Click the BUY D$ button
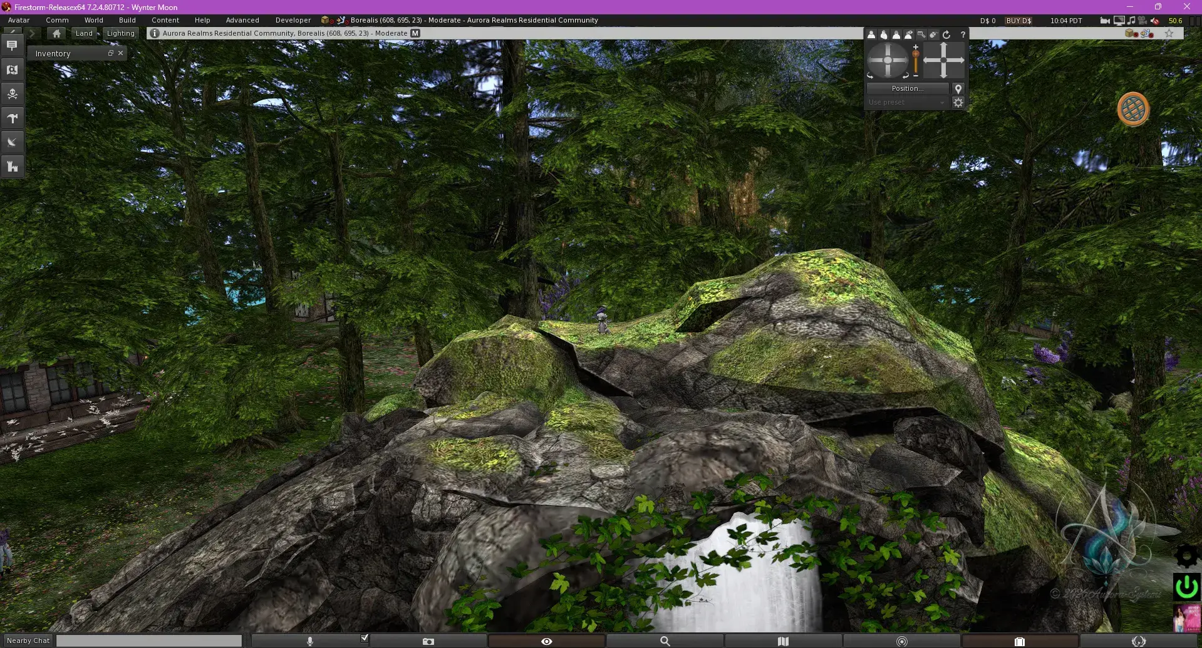The width and height of the screenshot is (1202, 648). click(x=1018, y=21)
